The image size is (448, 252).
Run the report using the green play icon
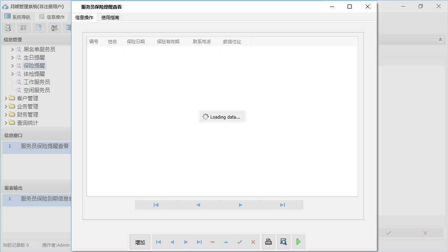tap(298, 241)
